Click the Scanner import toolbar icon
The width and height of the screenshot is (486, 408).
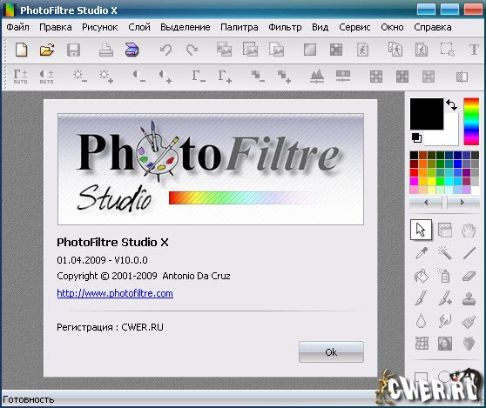[x=132, y=50]
